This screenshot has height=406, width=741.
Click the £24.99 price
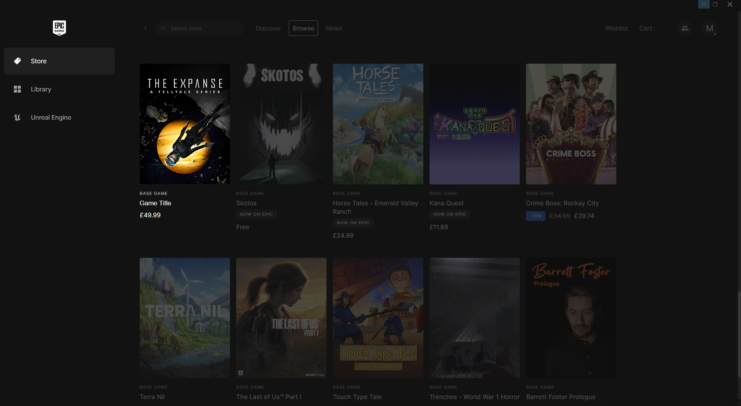click(343, 235)
